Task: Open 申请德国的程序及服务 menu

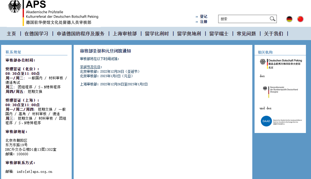Action: click(x=81, y=34)
